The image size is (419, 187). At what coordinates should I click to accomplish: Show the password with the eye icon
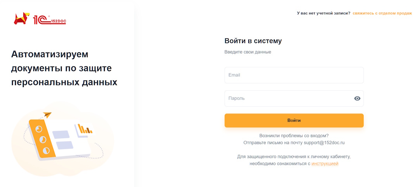click(x=357, y=98)
